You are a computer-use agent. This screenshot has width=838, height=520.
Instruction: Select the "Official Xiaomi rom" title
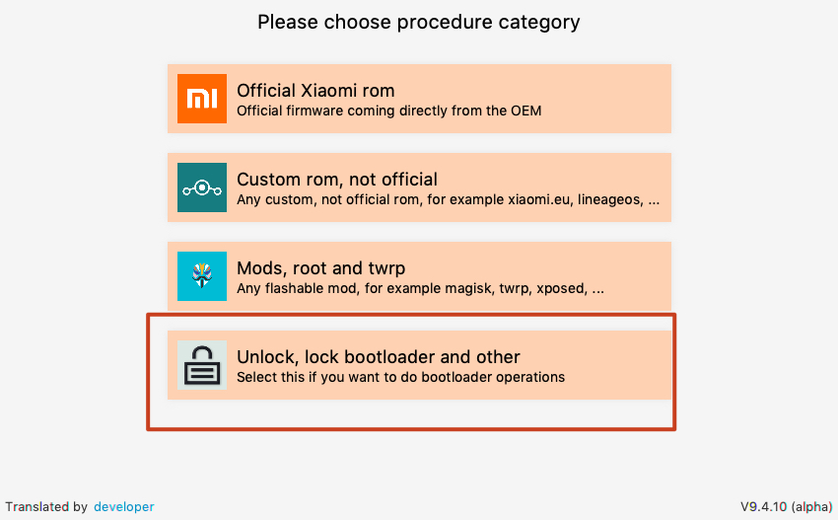pyautogui.click(x=315, y=91)
